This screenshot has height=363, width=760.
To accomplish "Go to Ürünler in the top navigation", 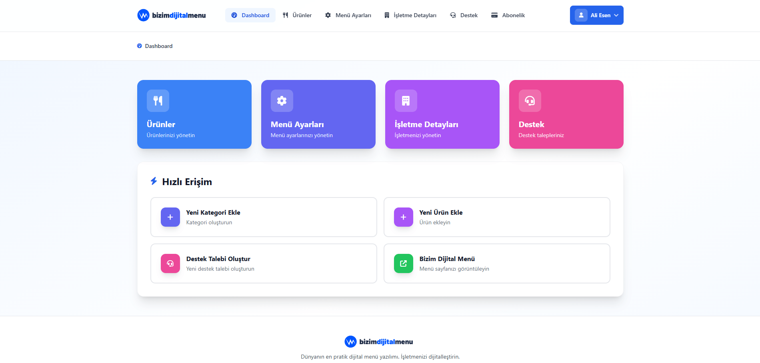I will 297,15.
